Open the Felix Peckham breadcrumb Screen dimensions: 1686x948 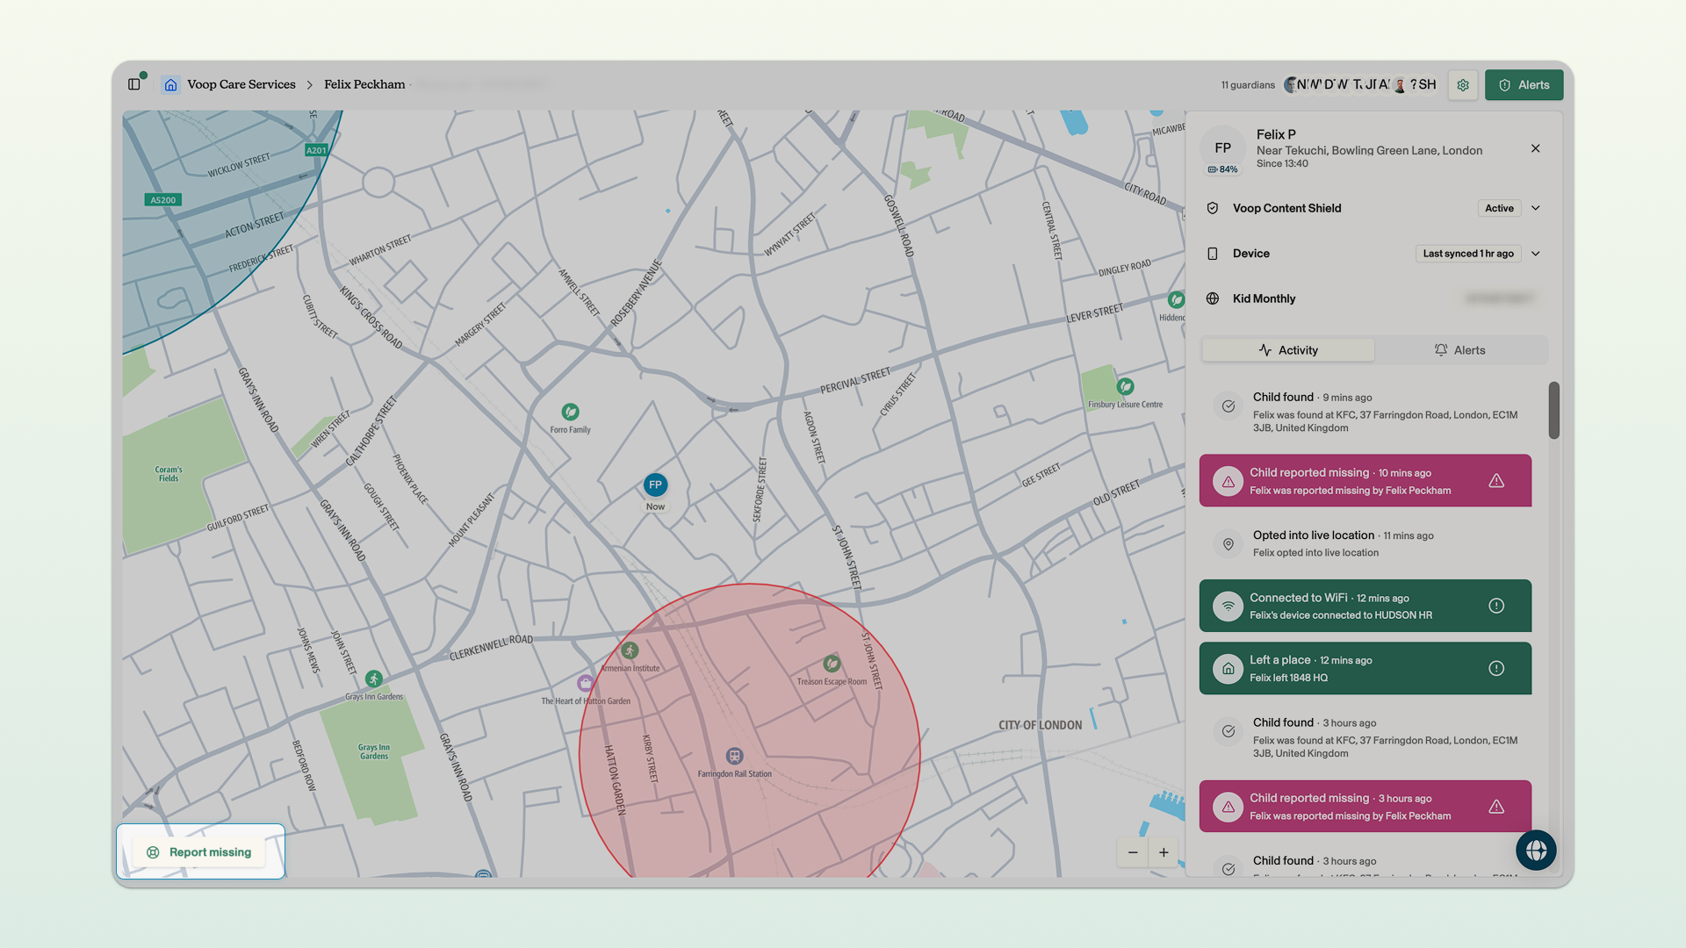click(x=364, y=84)
